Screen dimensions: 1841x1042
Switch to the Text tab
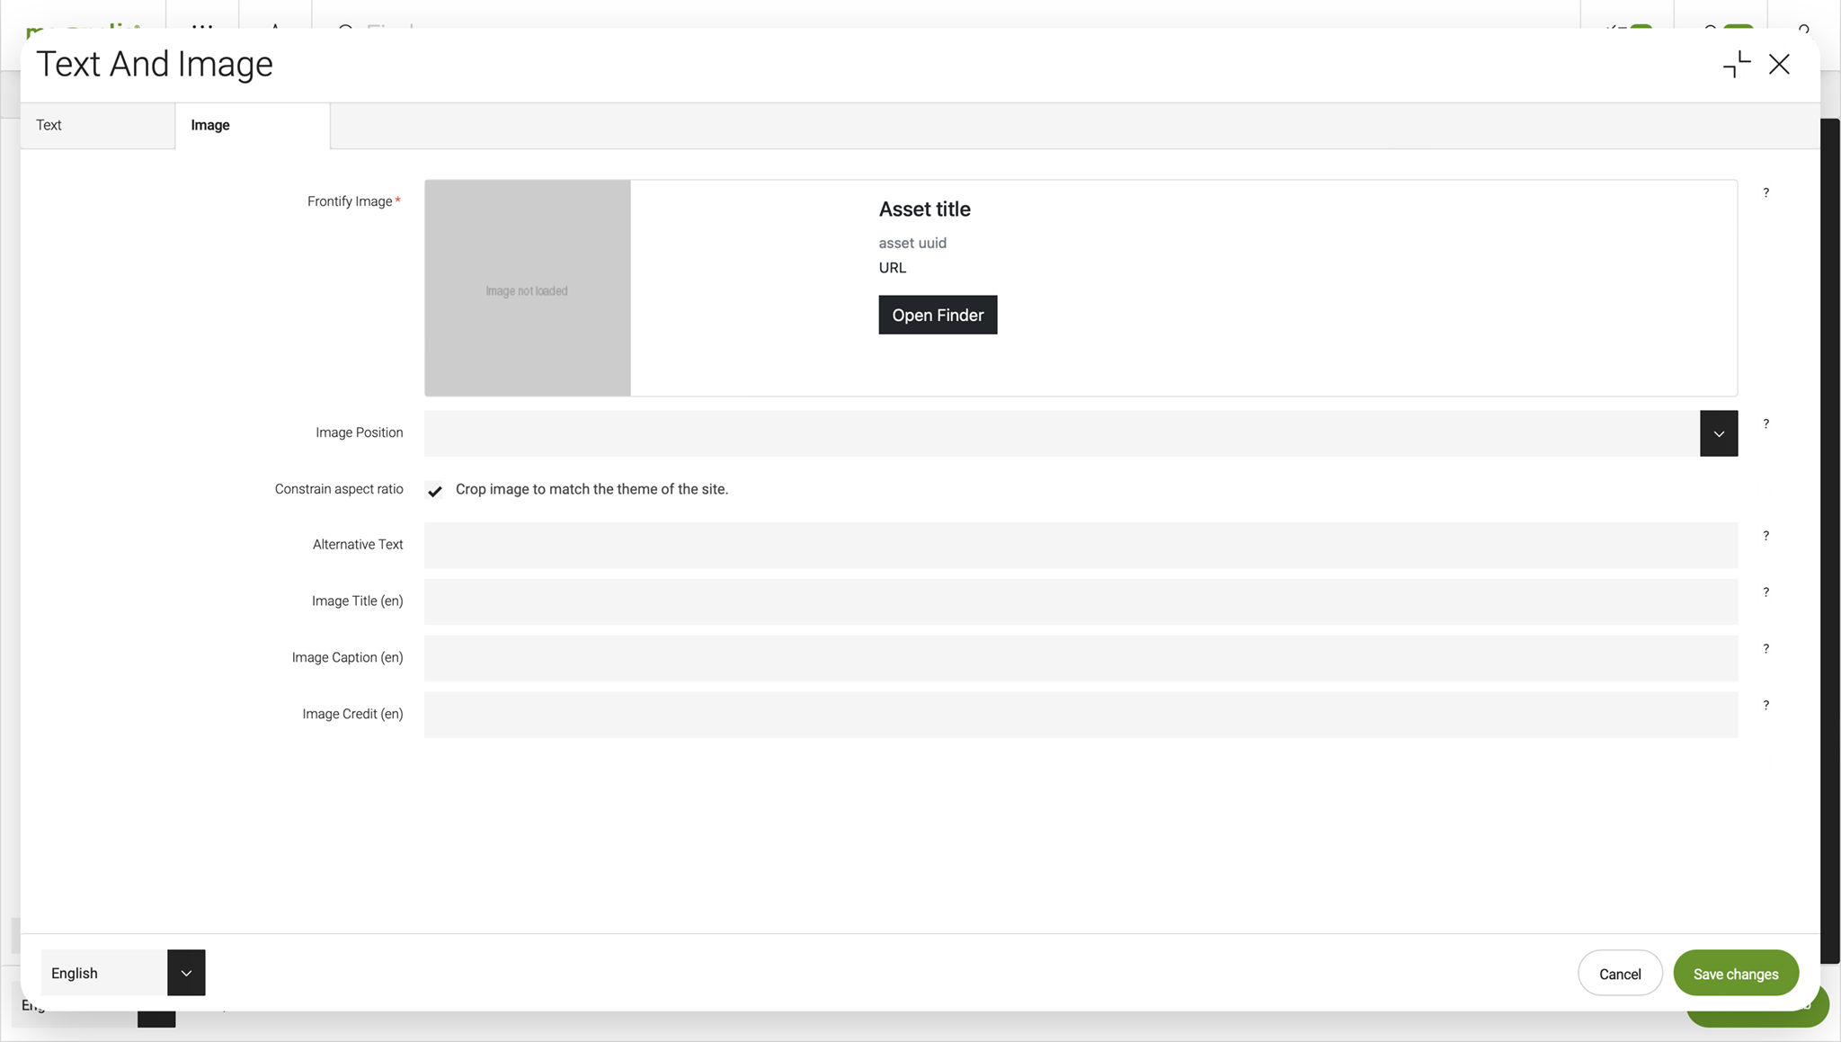coord(49,125)
